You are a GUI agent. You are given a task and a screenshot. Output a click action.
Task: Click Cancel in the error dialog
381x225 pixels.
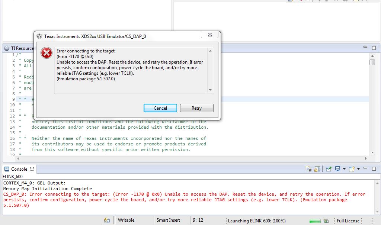[160, 108]
